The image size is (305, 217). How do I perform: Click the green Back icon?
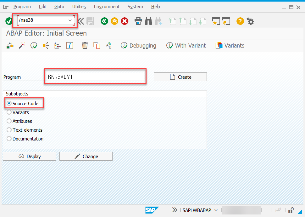pos(104,21)
